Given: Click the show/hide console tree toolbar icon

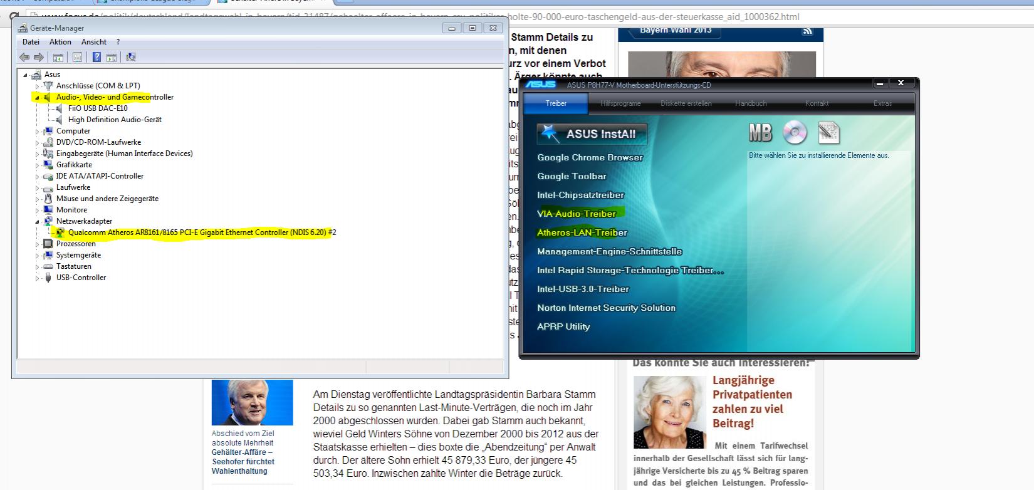Looking at the screenshot, I should coord(58,57).
